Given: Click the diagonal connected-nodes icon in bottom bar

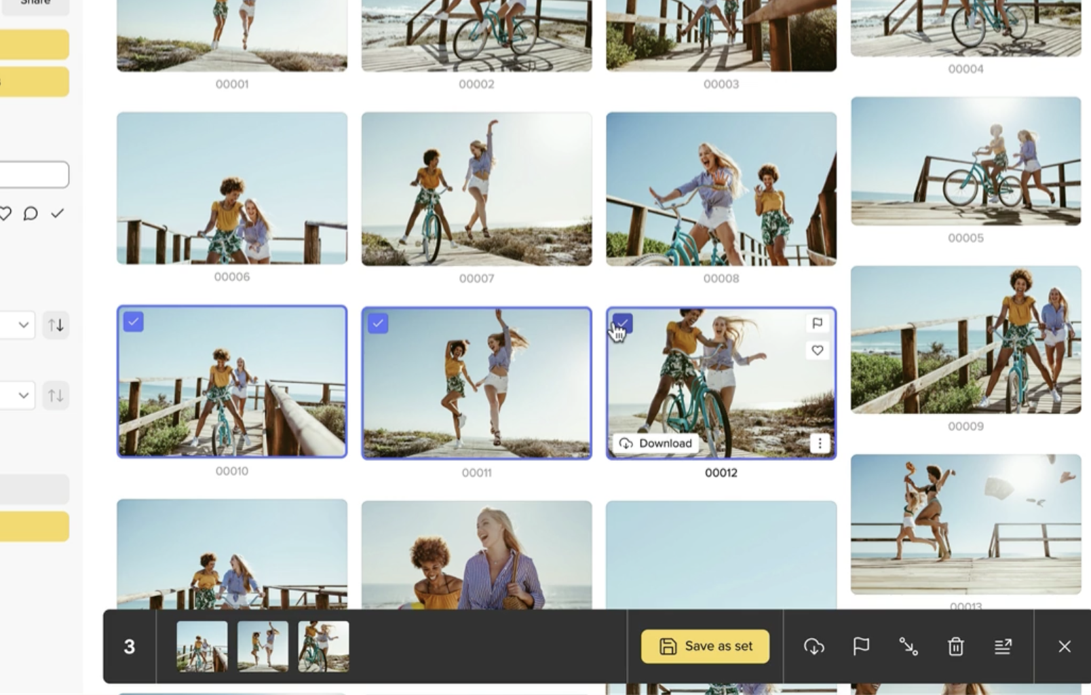Looking at the screenshot, I should pos(908,646).
